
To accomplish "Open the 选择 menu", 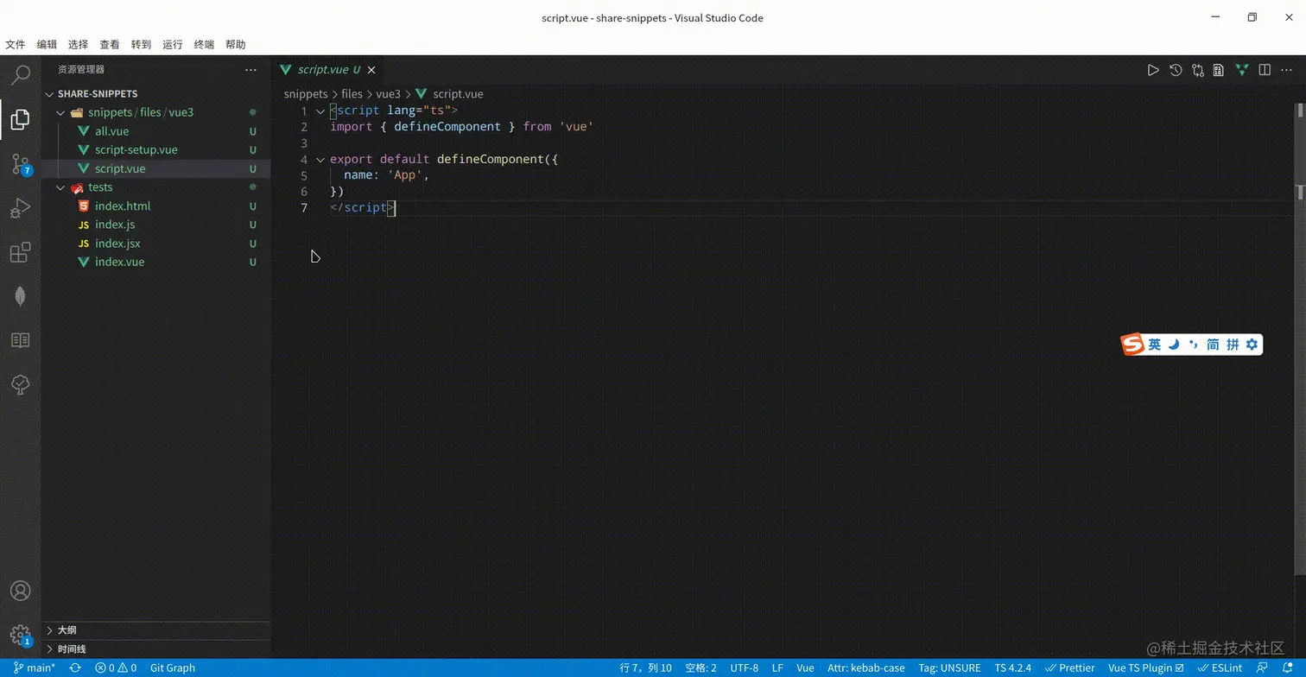I will pyautogui.click(x=78, y=44).
